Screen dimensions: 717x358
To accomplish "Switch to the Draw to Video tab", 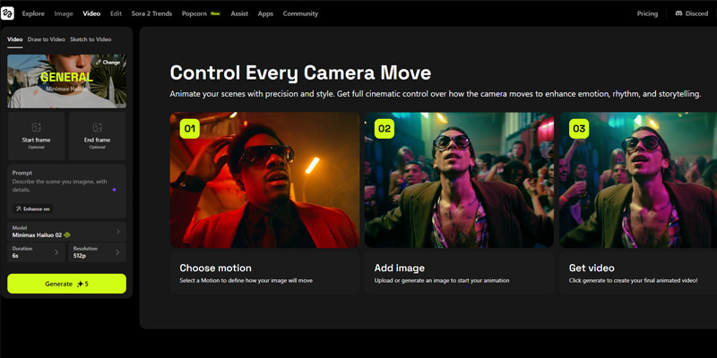I will 46,39.
